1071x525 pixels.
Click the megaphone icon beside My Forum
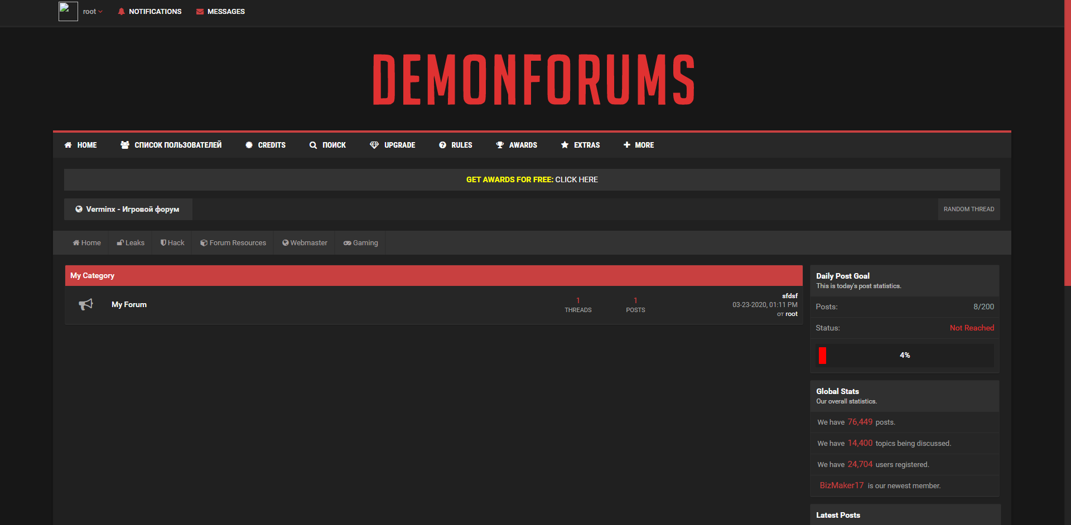click(x=86, y=304)
